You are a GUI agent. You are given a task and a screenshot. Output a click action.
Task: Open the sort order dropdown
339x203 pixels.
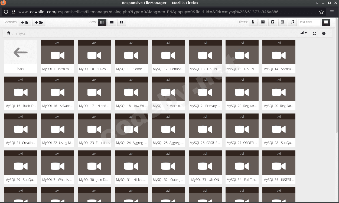pyautogui.click(x=303, y=33)
